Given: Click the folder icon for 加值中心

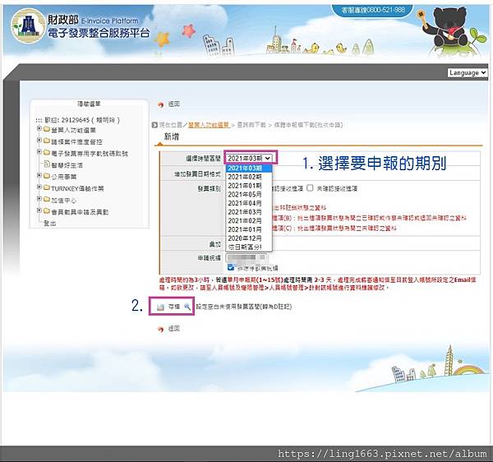Looking at the screenshot, I should 47,200.
